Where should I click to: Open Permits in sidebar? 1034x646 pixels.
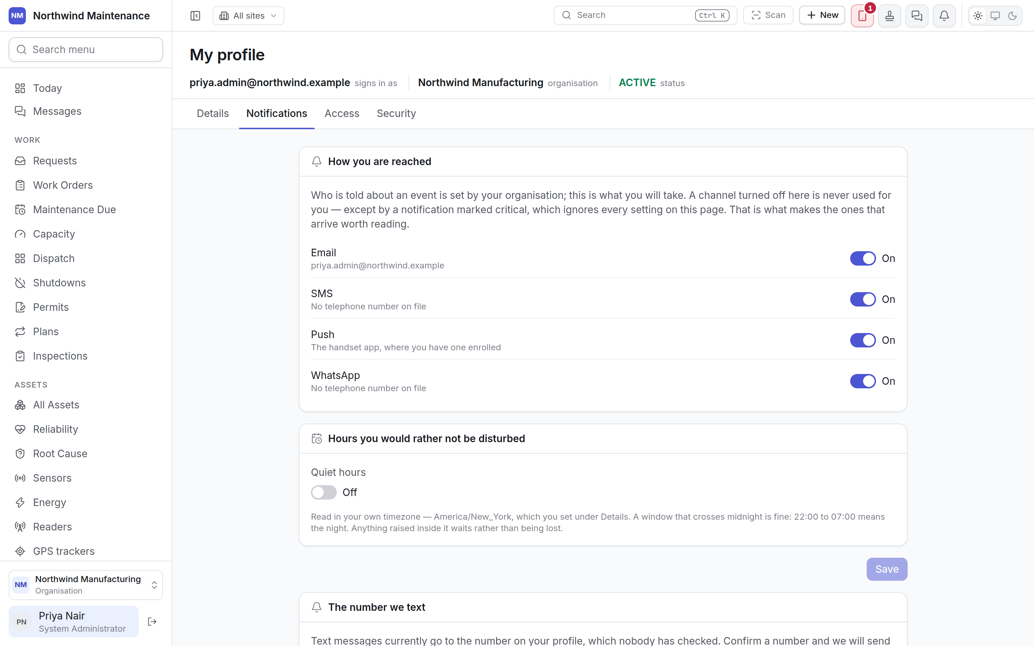click(x=86, y=307)
